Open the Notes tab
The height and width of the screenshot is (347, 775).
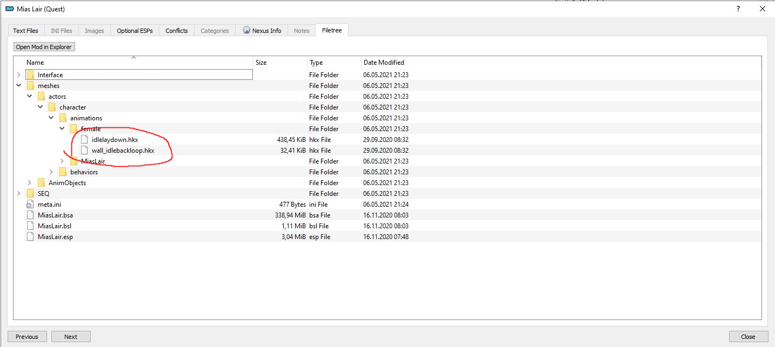click(x=302, y=31)
